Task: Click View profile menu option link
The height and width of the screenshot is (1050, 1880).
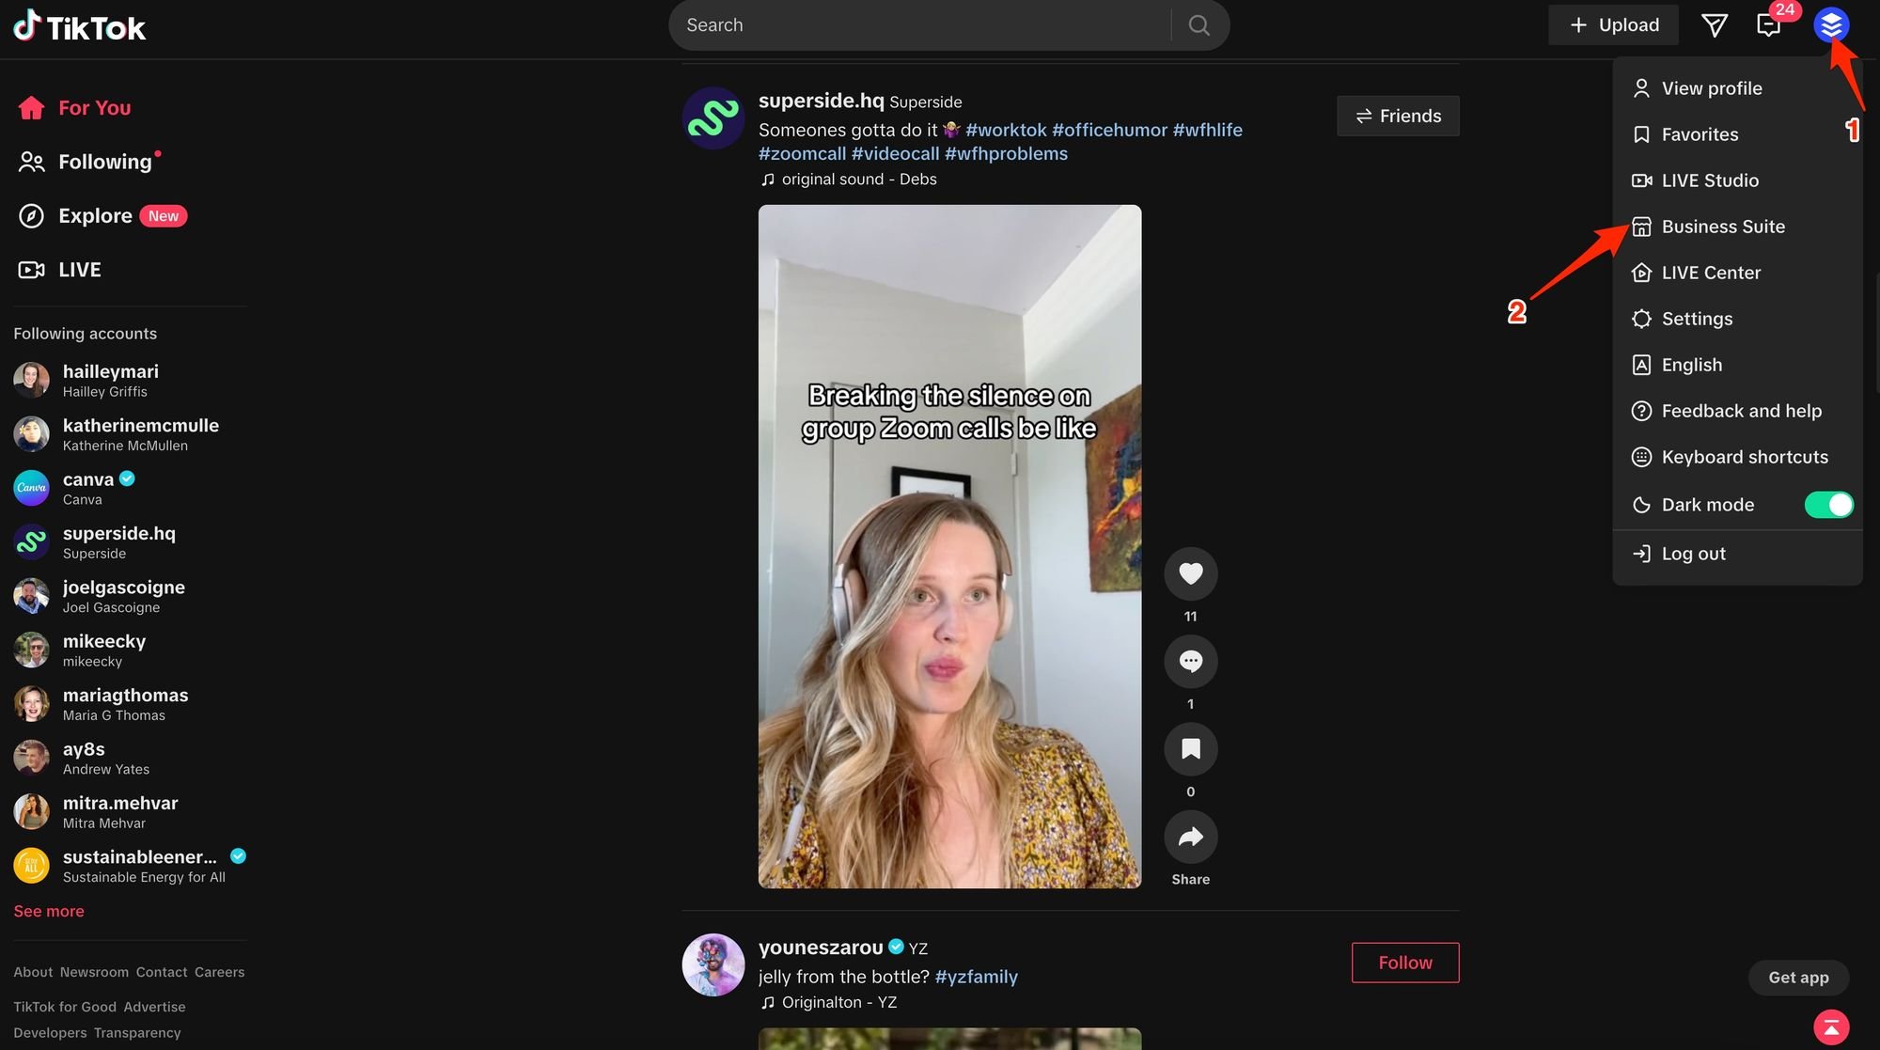Action: point(1712,87)
